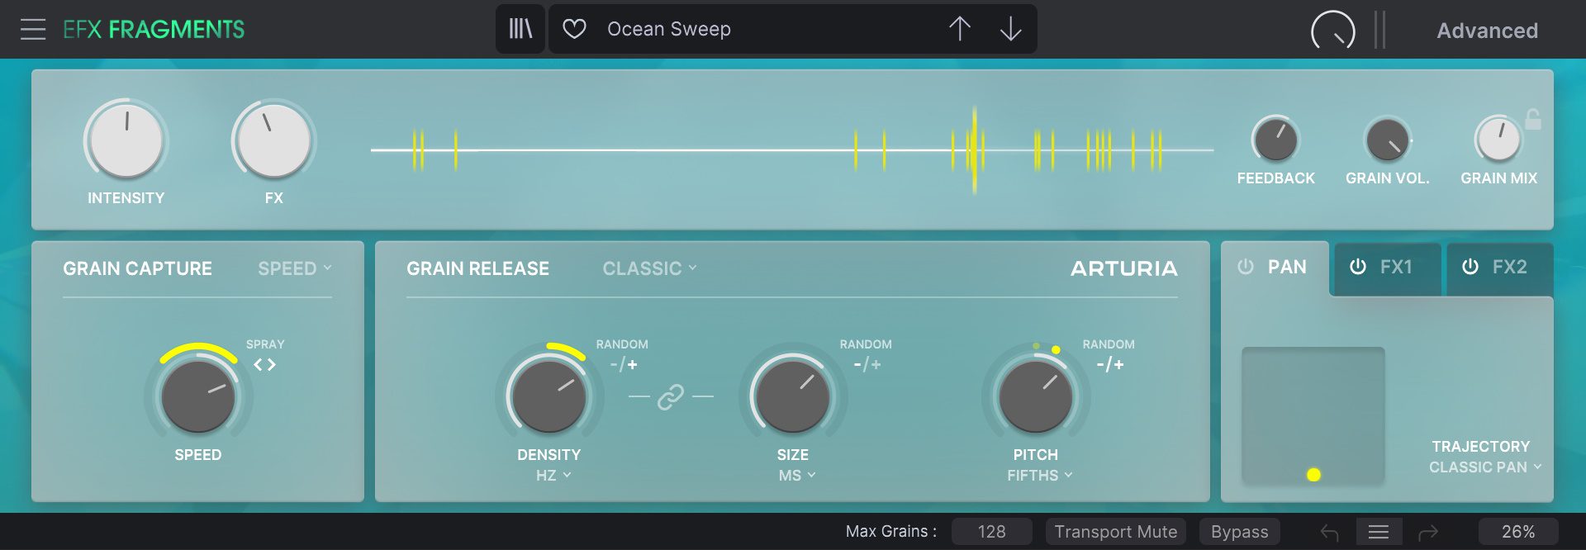Open Grain Capture SPEED mode dropdown
This screenshot has height=550, width=1586.
point(295,268)
